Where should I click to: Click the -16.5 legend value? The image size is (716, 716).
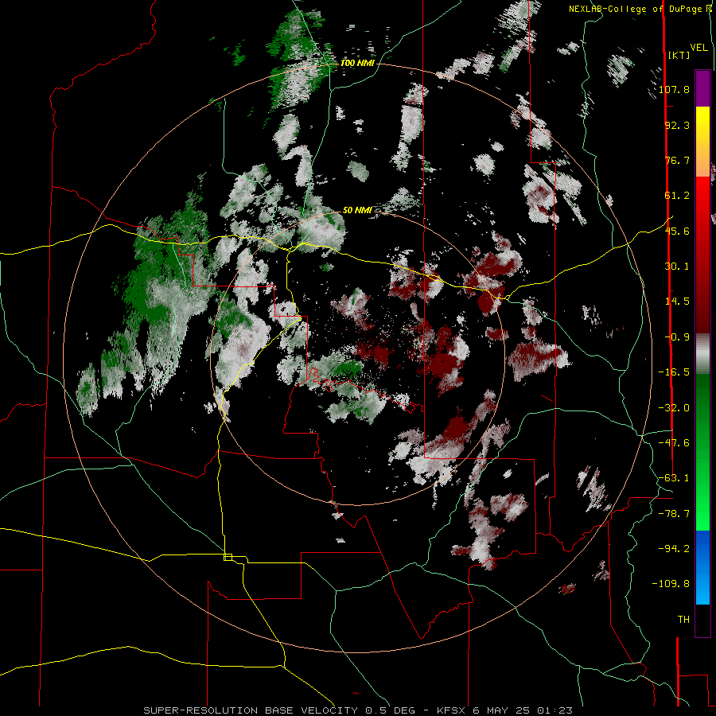coord(674,372)
